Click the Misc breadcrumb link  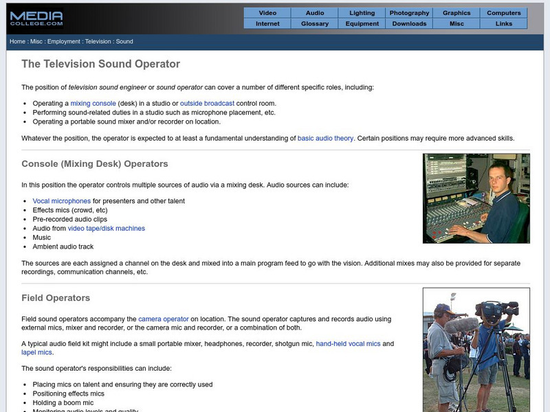(x=36, y=41)
